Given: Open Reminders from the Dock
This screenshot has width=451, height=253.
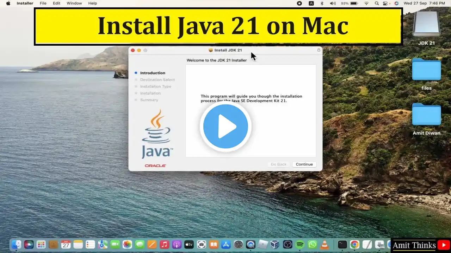Looking at the screenshot, I should click(x=90, y=245).
